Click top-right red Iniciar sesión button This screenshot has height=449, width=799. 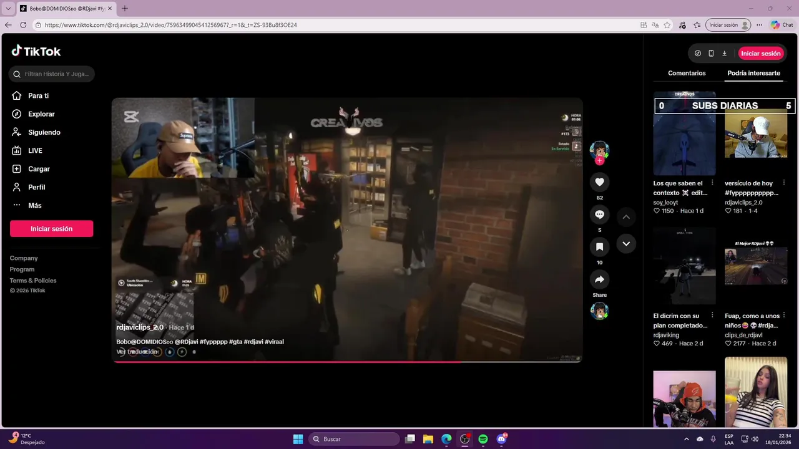[761, 54]
